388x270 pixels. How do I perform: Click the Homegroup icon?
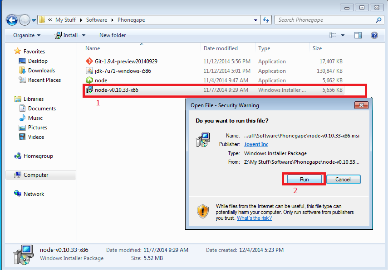[18, 156]
